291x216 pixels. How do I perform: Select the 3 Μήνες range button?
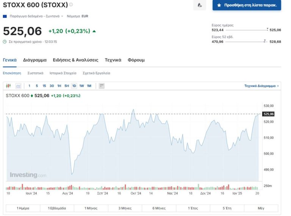(125, 208)
